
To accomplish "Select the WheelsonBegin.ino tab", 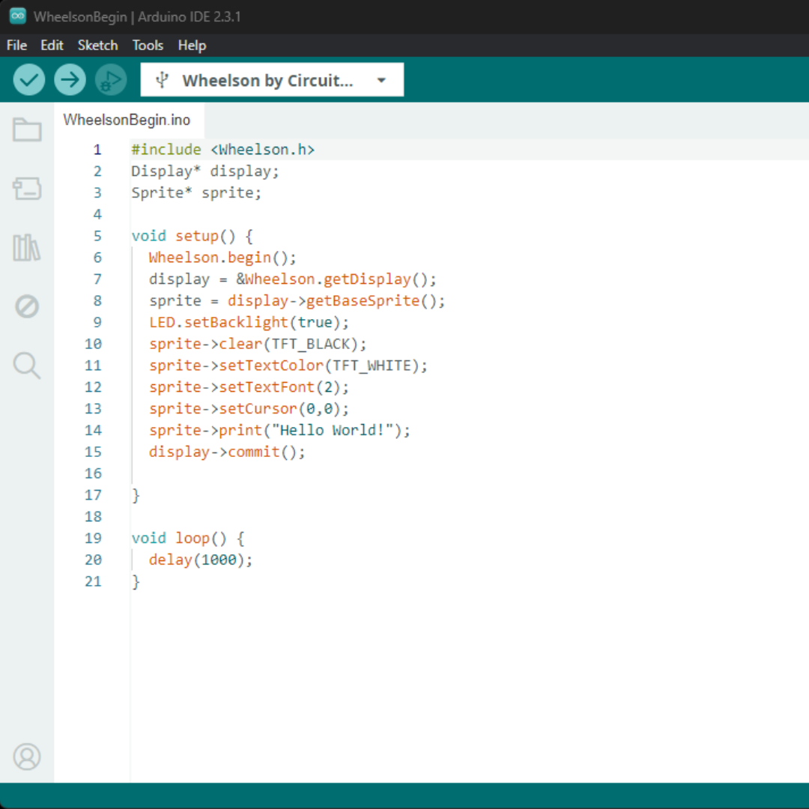I will 127,120.
